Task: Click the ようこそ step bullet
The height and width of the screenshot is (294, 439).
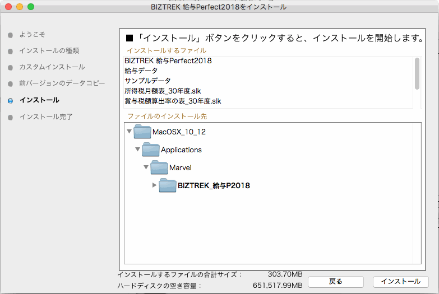Action: tap(10, 35)
